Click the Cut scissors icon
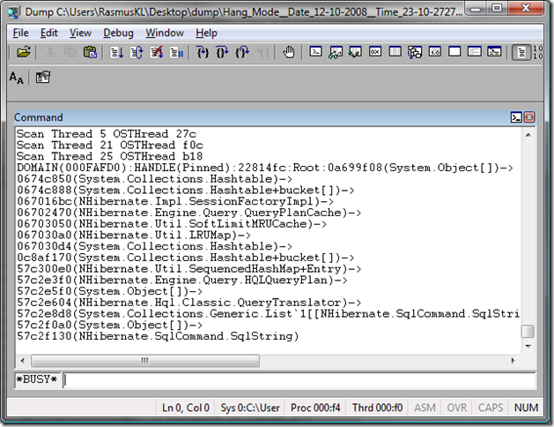The width and height of the screenshot is (554, 427). tap(50, 52)
